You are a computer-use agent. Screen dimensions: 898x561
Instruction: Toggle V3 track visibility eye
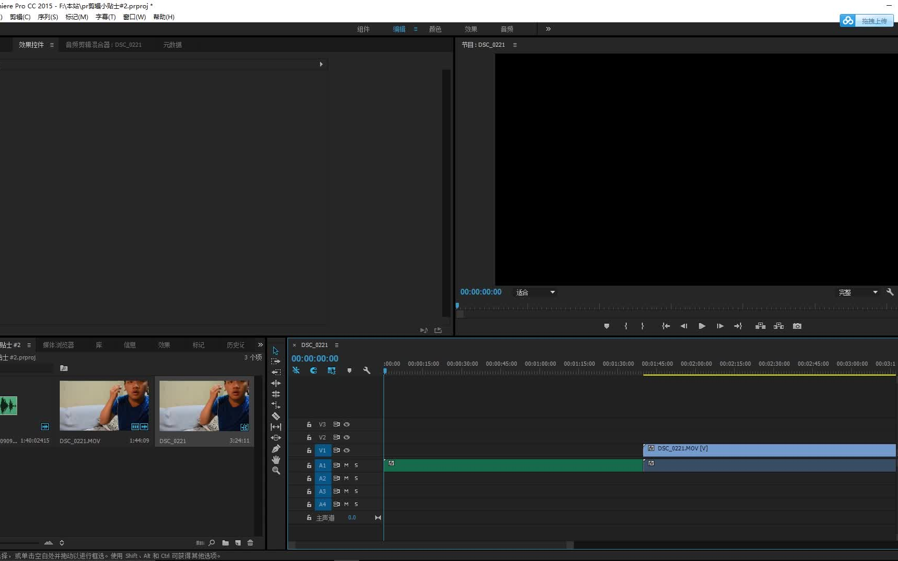[347, 424]
